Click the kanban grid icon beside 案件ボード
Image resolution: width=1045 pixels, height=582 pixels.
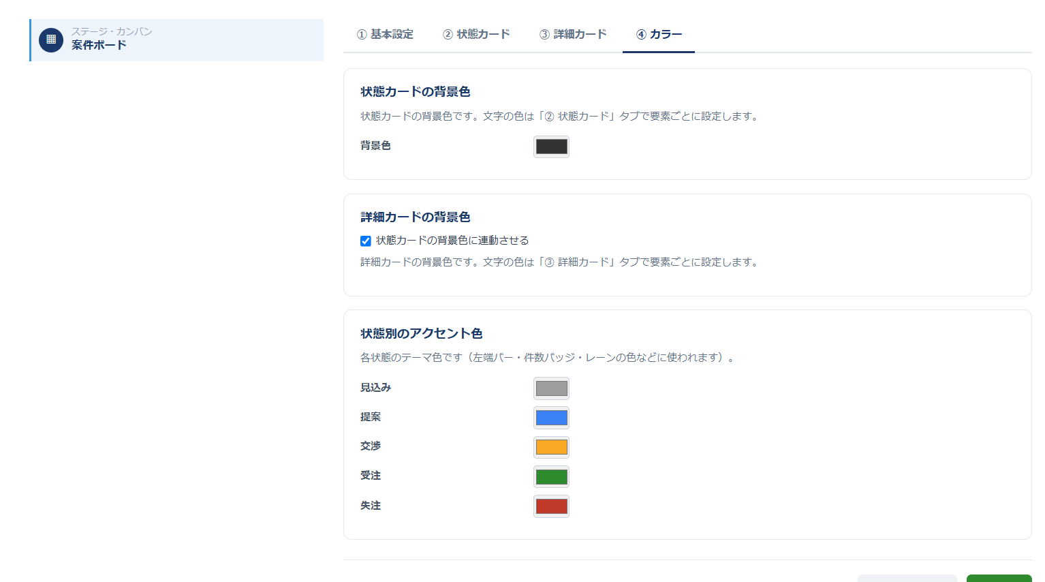[x=51, y=40]
